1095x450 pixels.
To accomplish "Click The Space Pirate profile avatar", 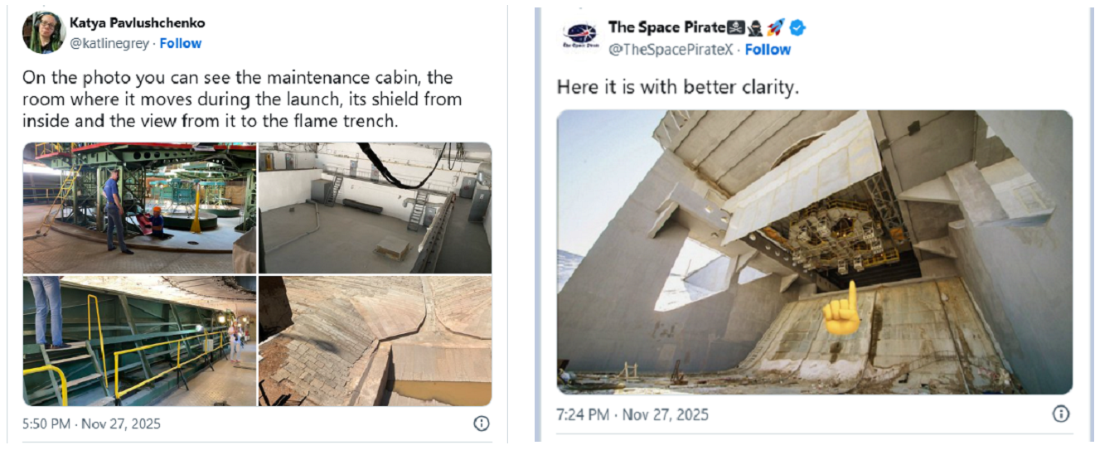I will 579,37.
